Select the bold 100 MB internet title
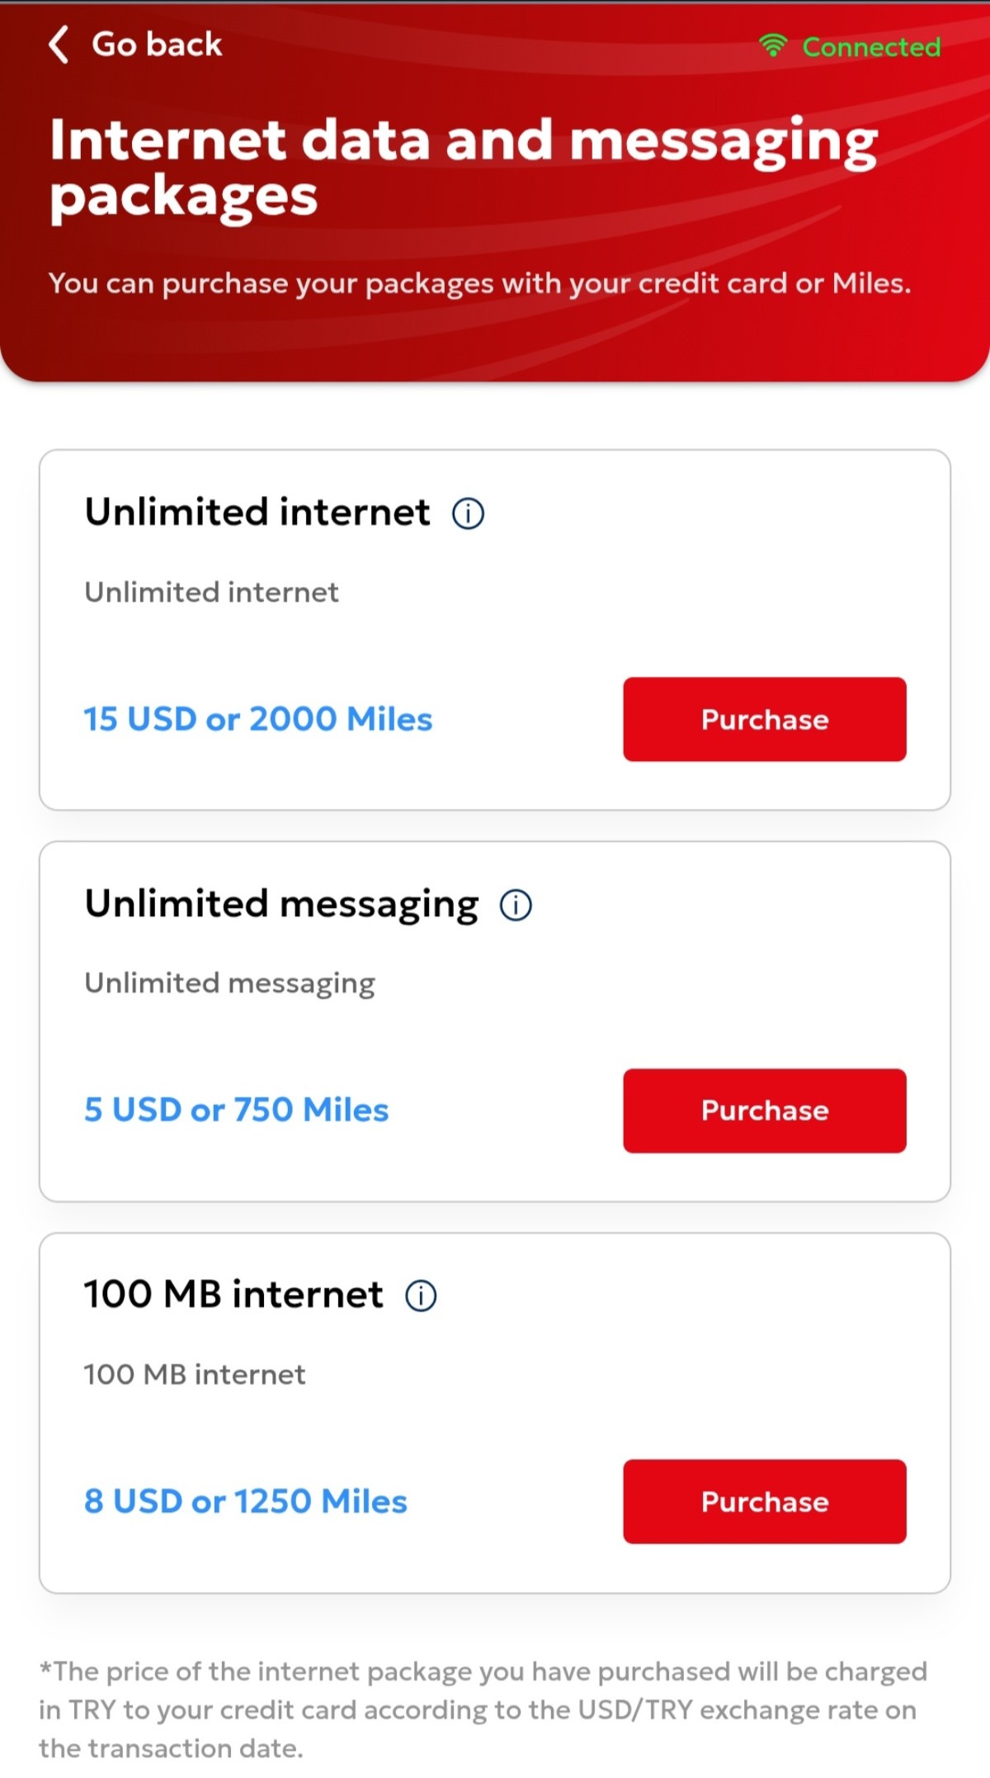 [233, 1294]
